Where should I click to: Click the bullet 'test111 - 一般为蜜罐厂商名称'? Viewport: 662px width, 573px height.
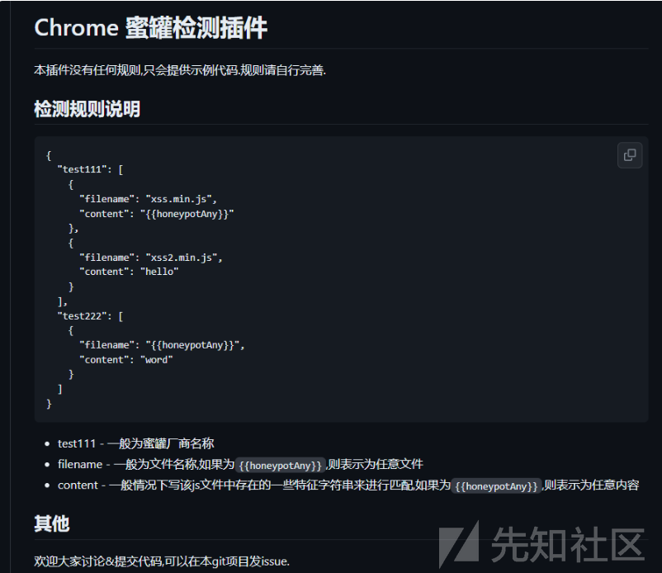(x=136, y=443)
